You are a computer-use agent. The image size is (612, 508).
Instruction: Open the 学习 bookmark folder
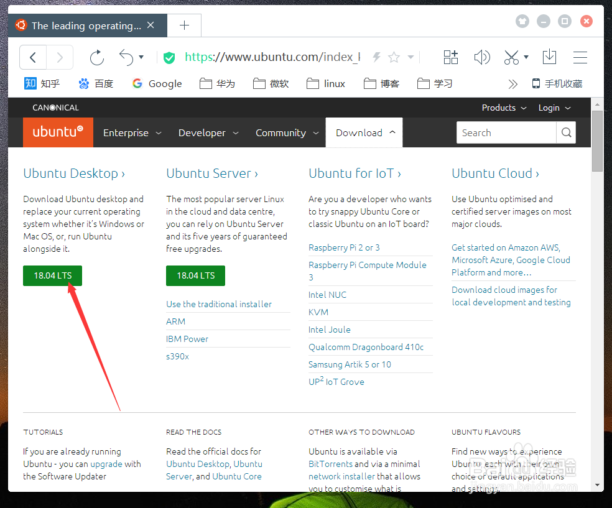[435, 83]
